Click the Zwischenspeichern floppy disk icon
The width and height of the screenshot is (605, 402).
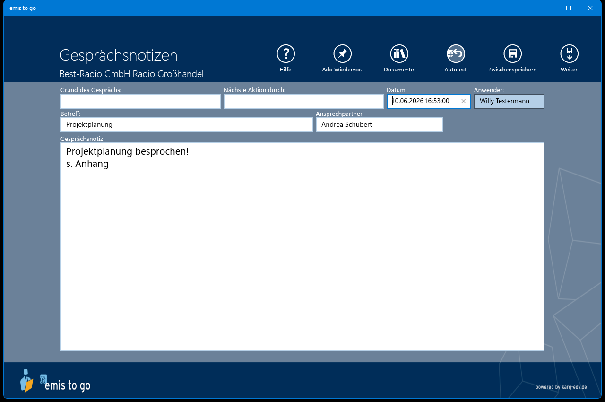tap(512, 54)
